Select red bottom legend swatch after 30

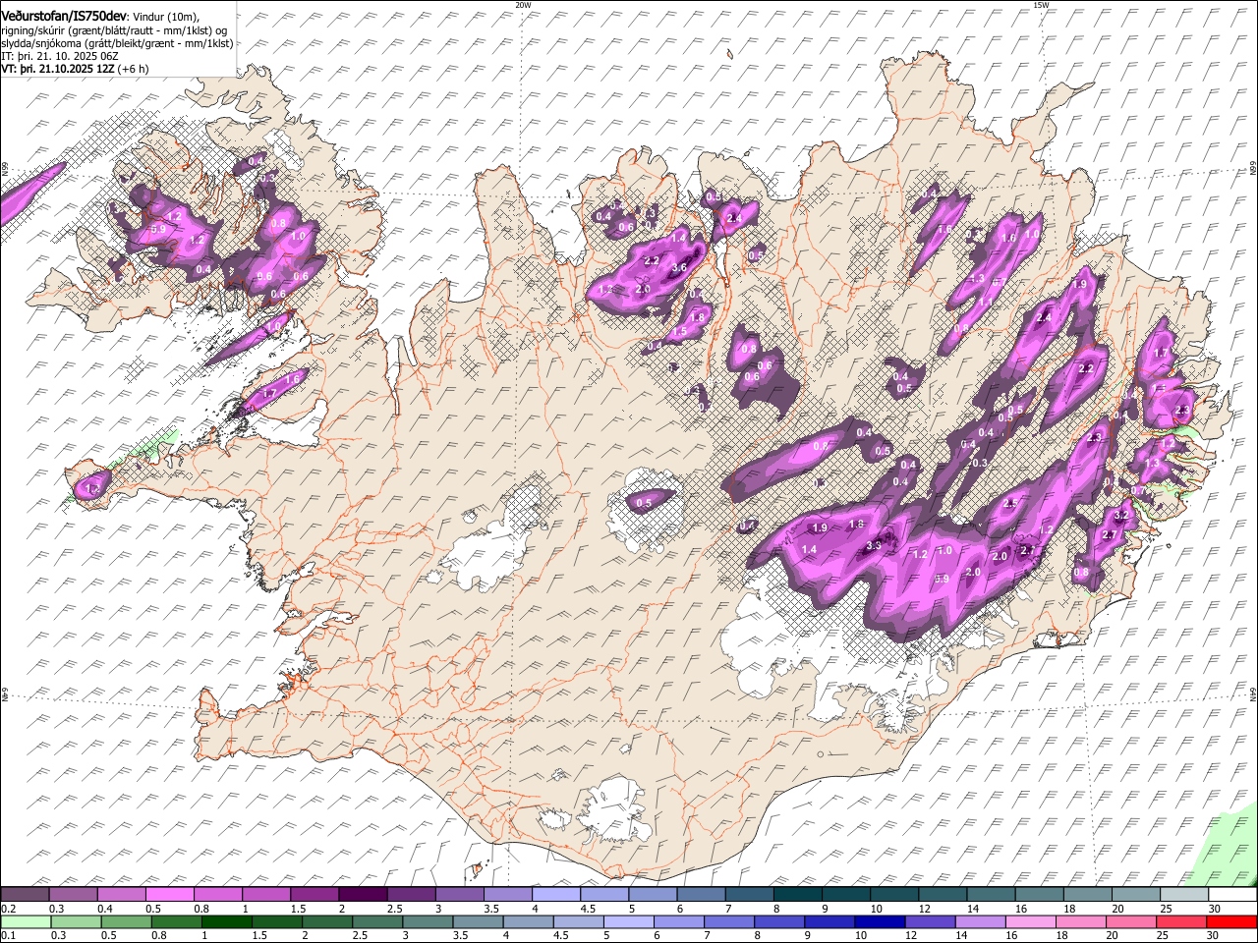[x=1232, y=920]
